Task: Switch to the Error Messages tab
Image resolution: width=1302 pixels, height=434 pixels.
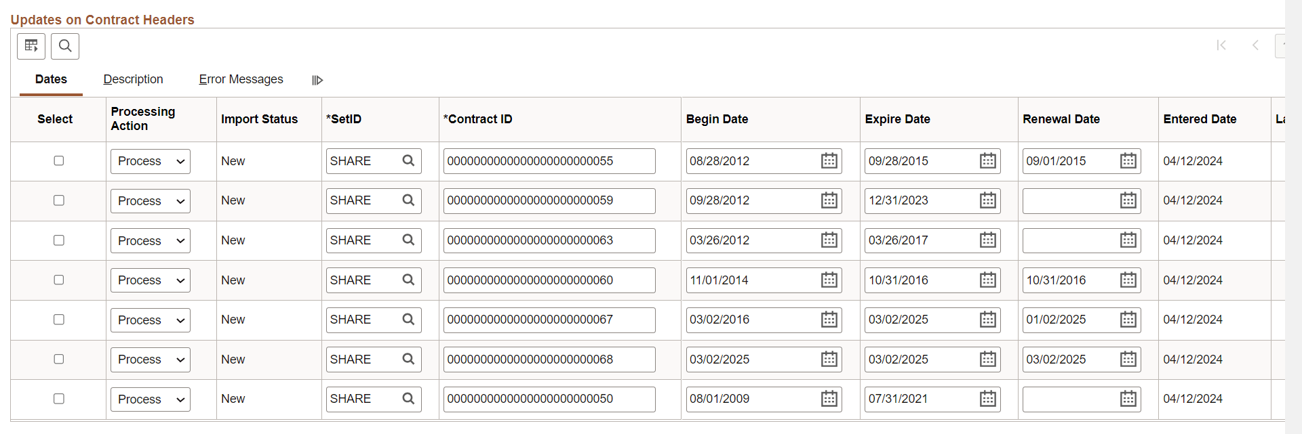Action: tap(241, 79)
